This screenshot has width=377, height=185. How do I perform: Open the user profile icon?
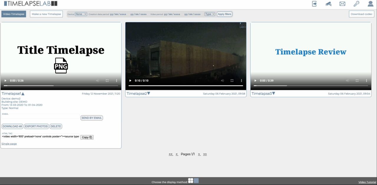click(x=371, y=4)
